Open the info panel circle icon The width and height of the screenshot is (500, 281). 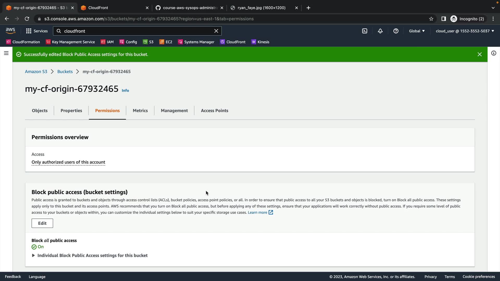(493, 53)
